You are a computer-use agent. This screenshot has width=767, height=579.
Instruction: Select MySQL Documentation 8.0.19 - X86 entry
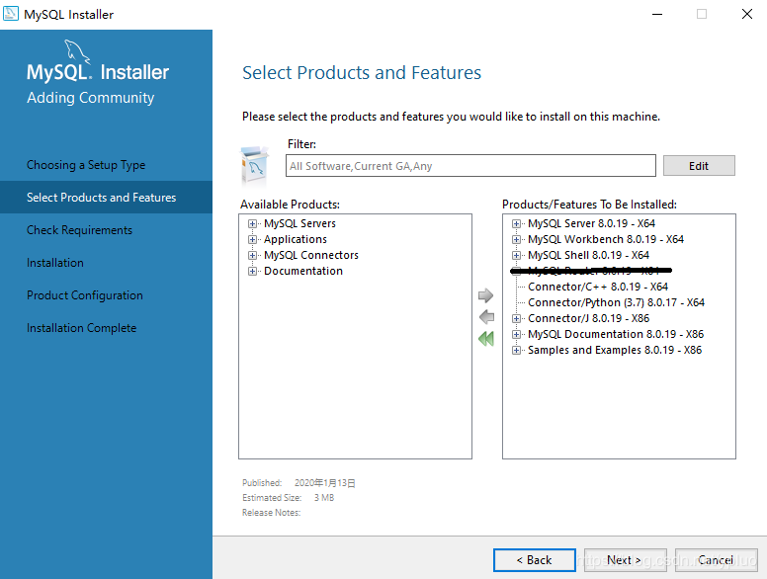(x=616, y=334)
